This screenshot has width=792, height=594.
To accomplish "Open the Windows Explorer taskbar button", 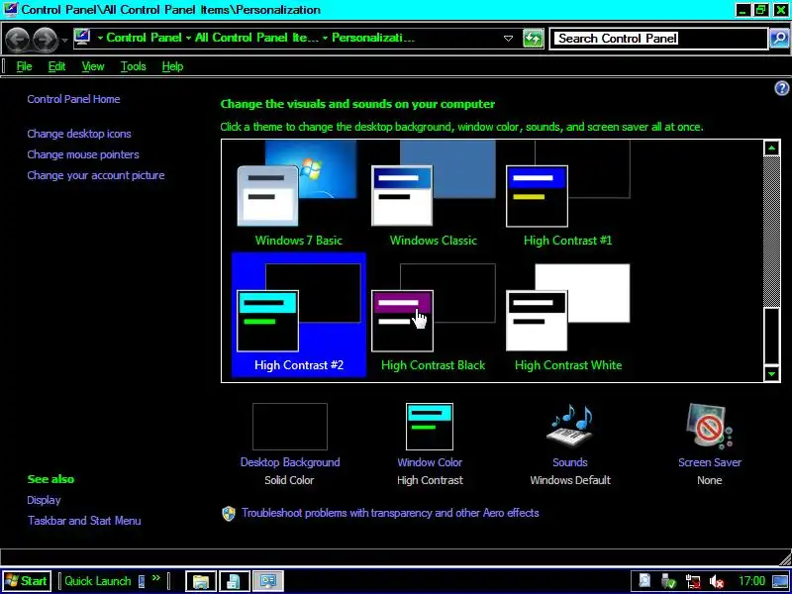I will tap(201, 581).
